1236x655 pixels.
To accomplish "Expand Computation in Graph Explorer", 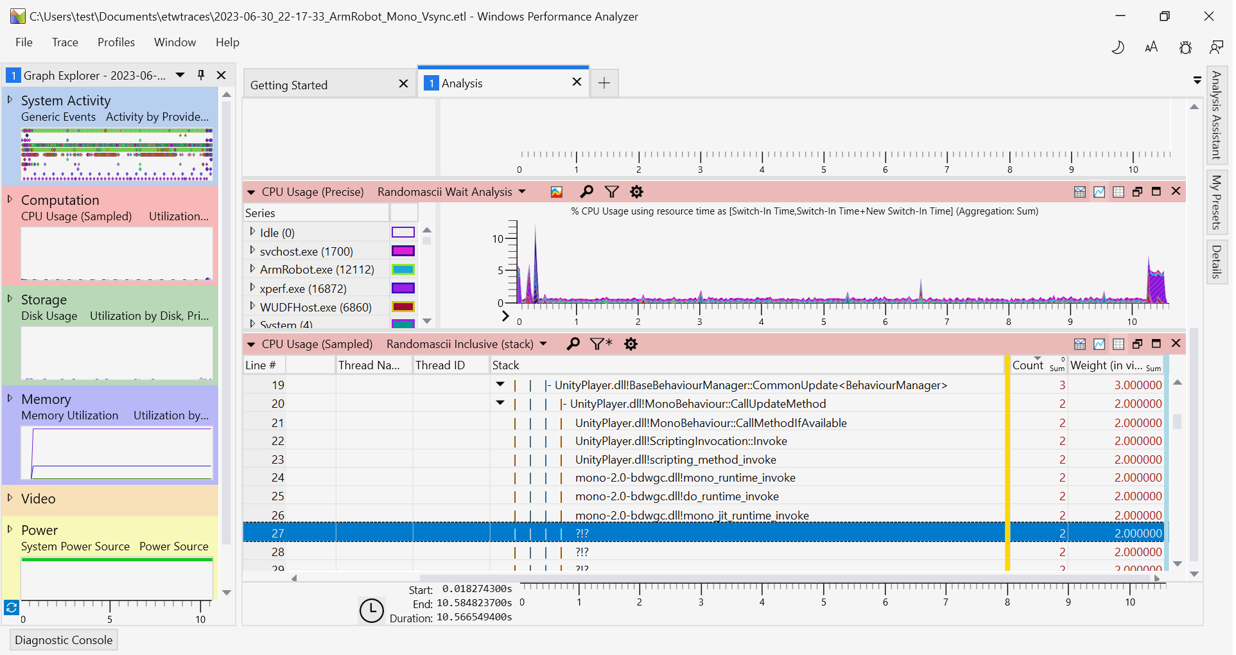I will (10, 199).
